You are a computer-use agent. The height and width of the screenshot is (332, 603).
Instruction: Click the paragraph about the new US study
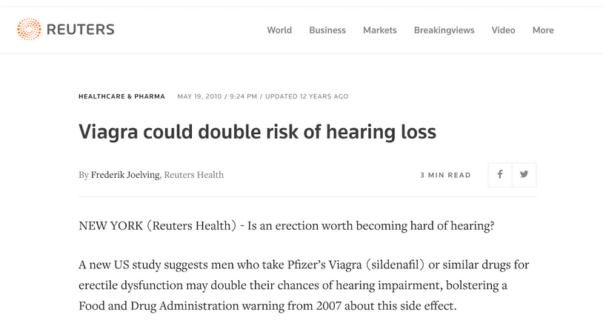(x=304, y=285)
